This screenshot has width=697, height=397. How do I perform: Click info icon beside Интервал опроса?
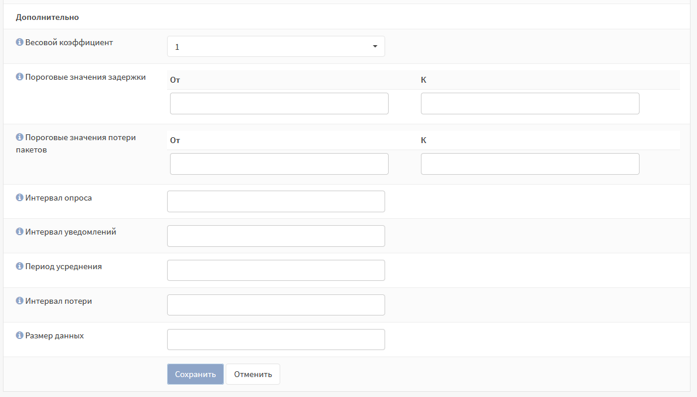pos(19,198)
